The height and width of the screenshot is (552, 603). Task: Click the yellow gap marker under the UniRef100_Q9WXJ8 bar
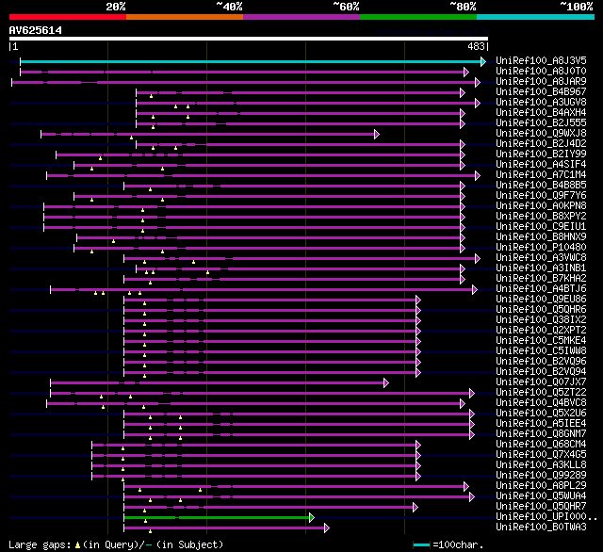click(131, 138)
